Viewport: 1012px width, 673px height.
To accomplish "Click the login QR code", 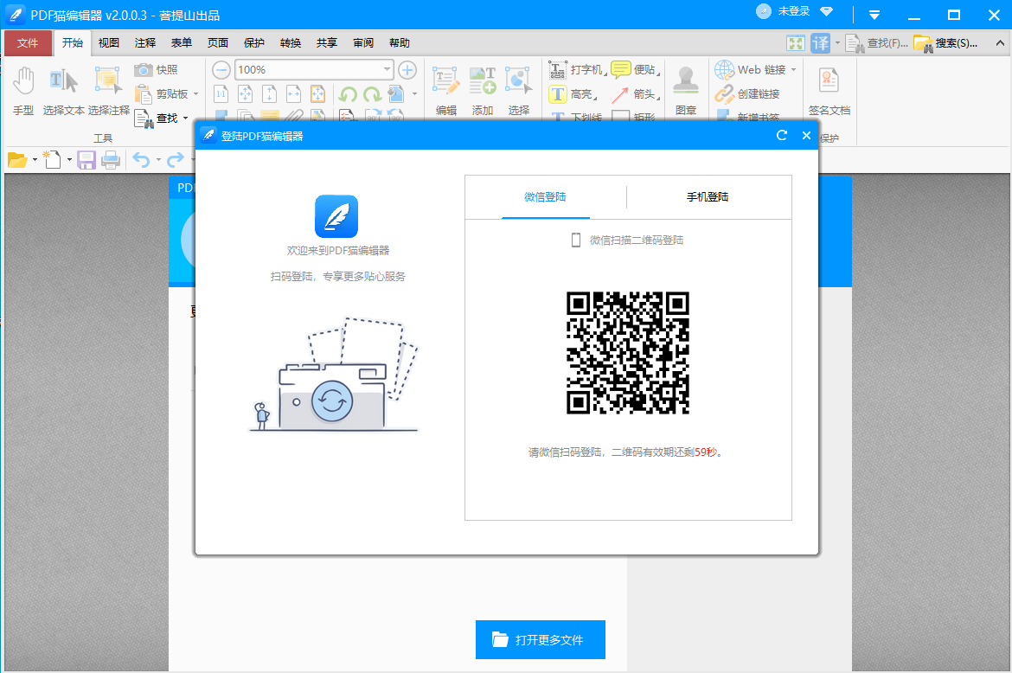I will coord(628,353).
